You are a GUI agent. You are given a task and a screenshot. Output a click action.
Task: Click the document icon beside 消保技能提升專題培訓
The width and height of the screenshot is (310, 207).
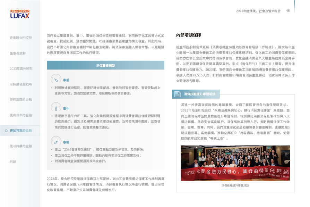(x=178, y=94)
